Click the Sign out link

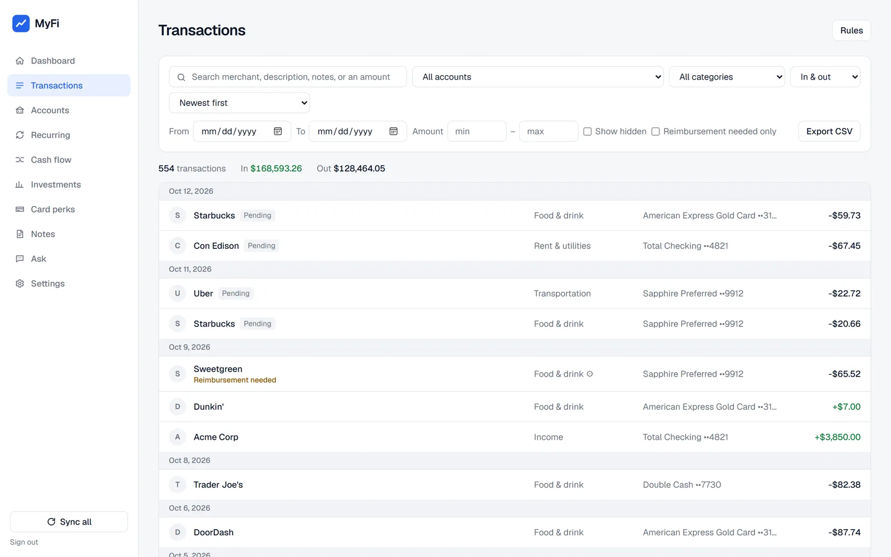[24, 543]
